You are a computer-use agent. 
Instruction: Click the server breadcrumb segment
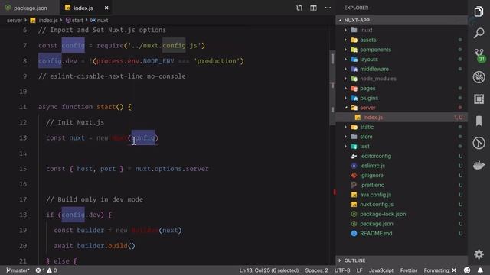[15, 21]
